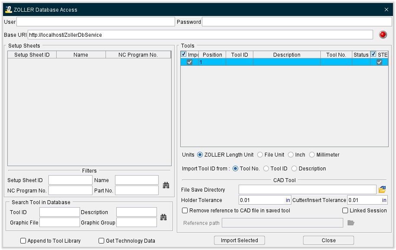Click the red connection status indicator

(x=383, y=35)
